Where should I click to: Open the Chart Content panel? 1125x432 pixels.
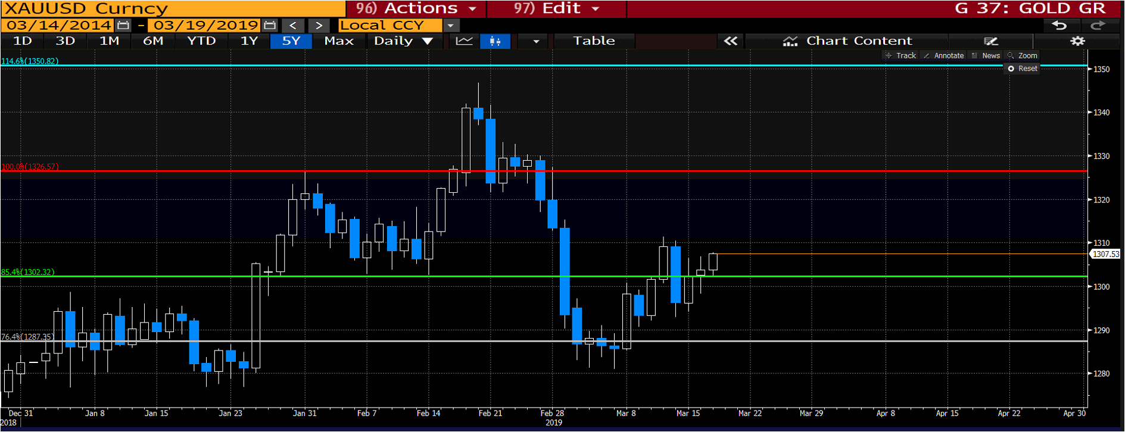tap(847, 41)
